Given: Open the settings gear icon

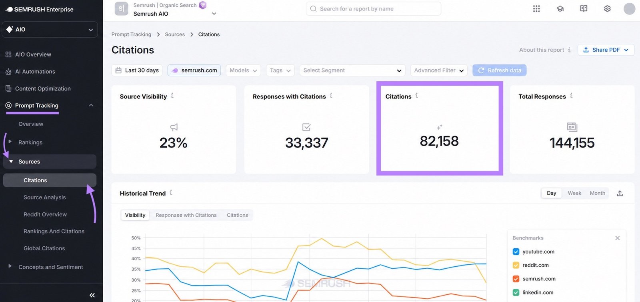Looking at the screenshot, I should click(607, 8).
